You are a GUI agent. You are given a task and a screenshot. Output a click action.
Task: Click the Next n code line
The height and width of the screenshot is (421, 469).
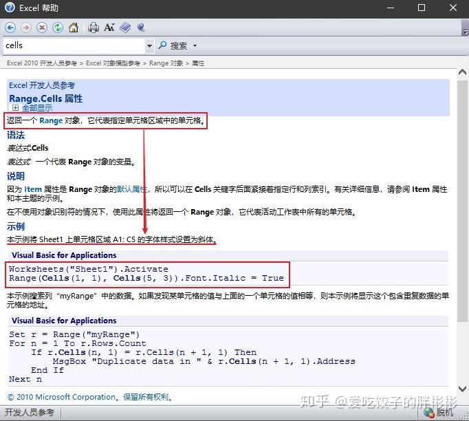pos(25,379)
